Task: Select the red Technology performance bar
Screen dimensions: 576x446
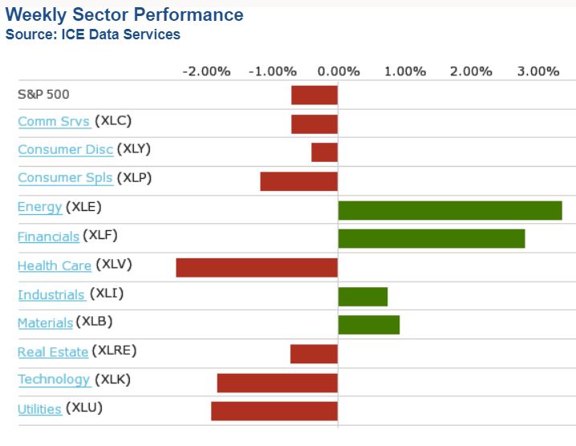Action: click(x=277, y=383)
